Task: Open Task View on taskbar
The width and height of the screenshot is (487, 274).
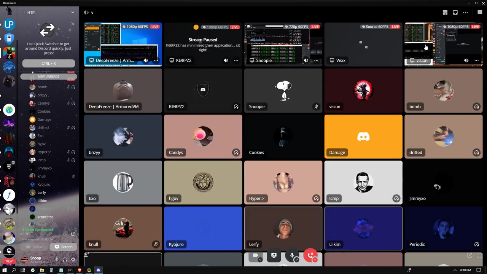Action: [x=23, y=270]
